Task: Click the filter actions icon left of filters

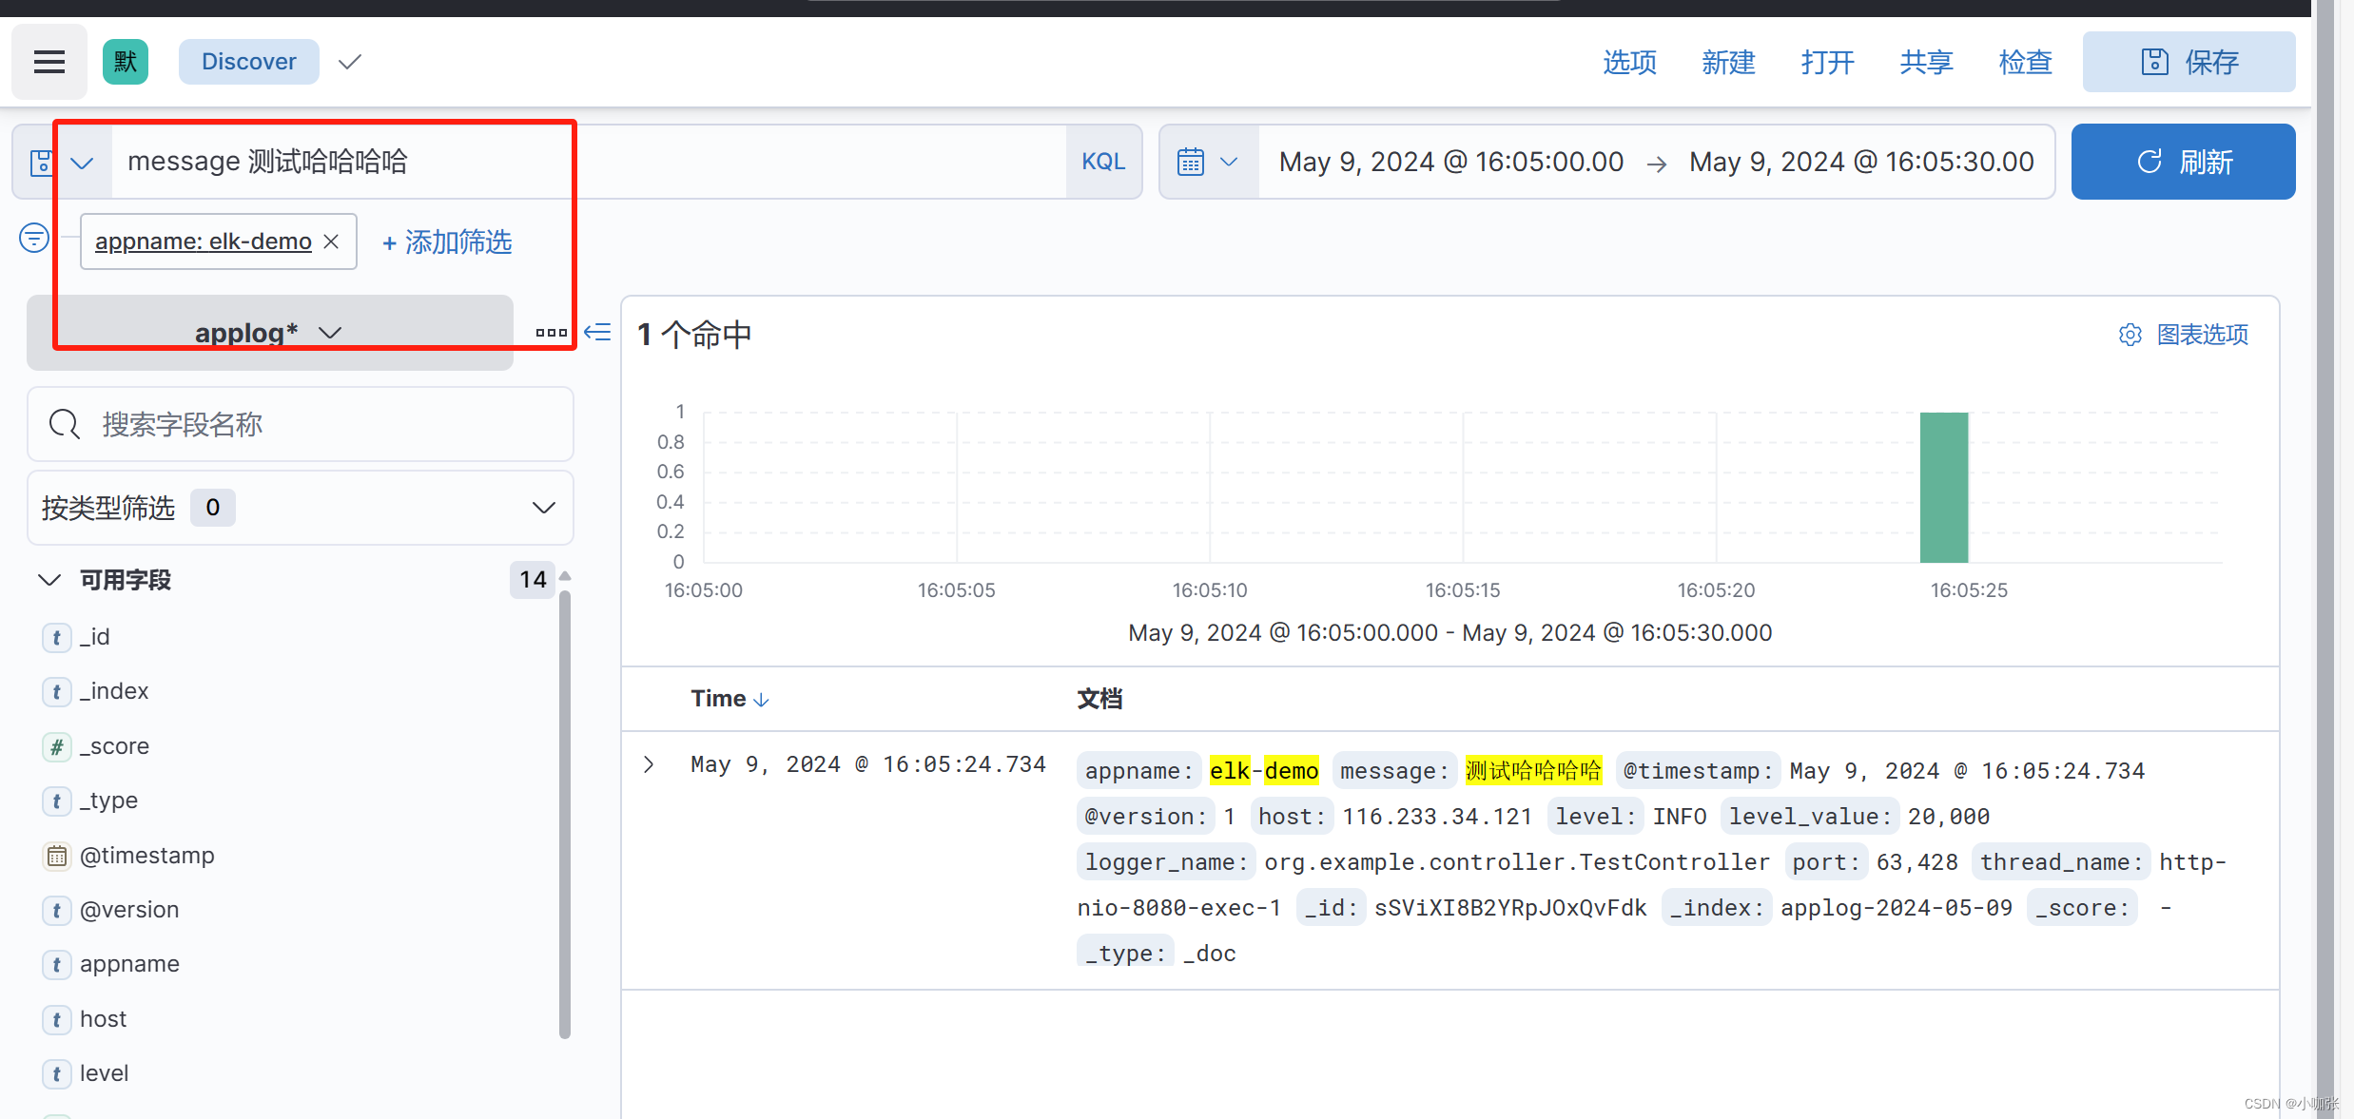Action: 33,237
